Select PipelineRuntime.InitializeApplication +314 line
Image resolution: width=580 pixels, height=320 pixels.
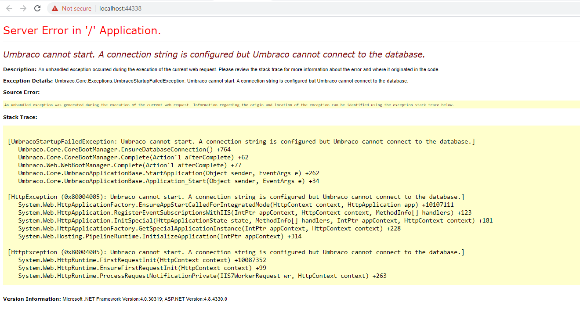click(x=160, y=236)
